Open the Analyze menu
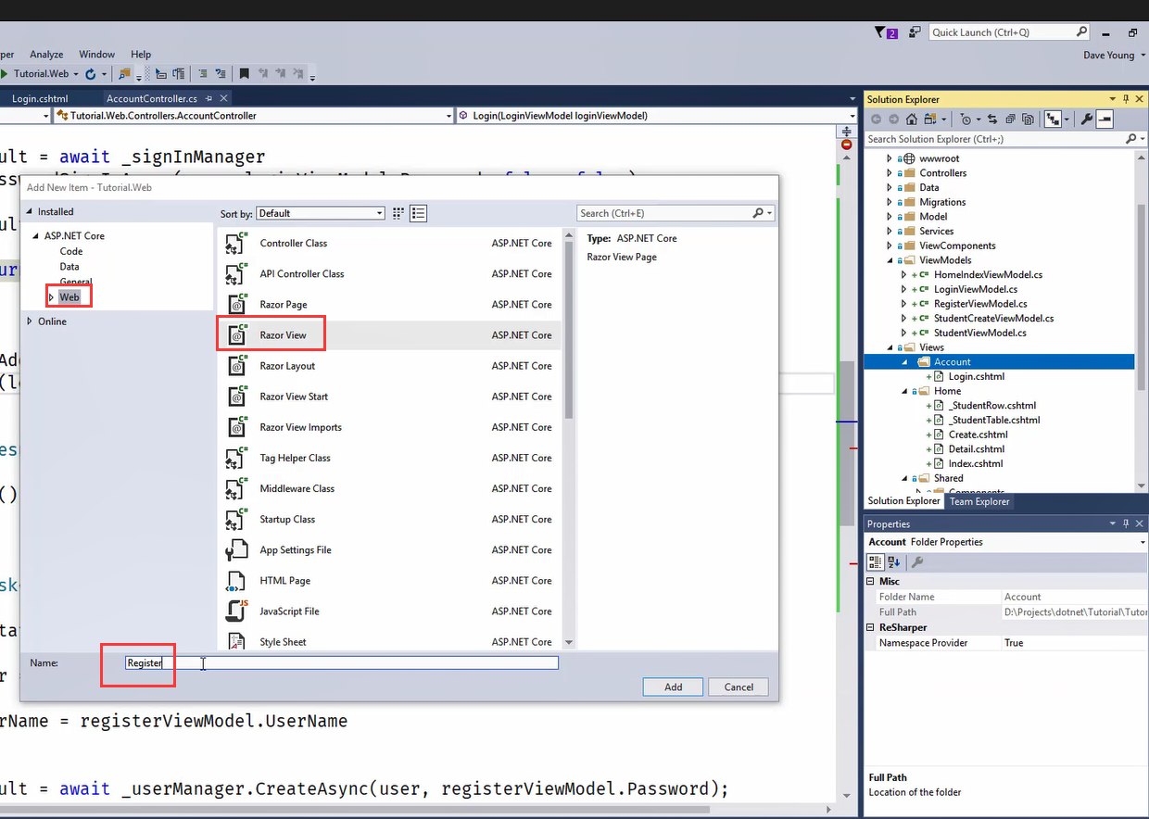This screenshot has height=819, width=1149. 46,55
